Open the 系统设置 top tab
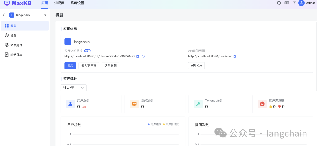This screenshot has height=146, width=317. pyautogui.click(x=77, y=3)
